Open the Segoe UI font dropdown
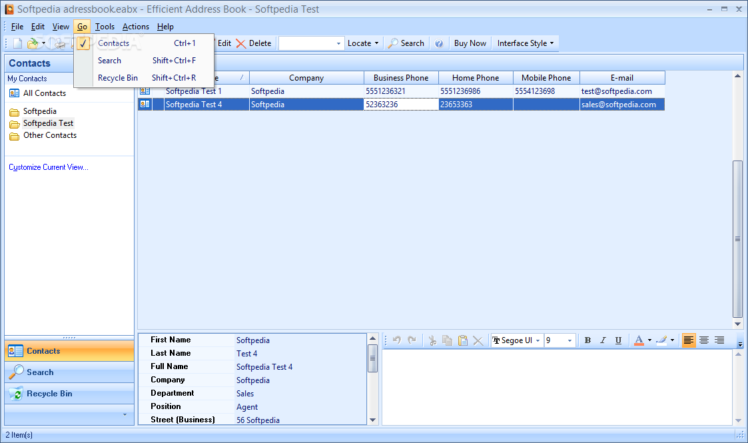Image resolution: width=748 pixels, height=443 pixels. (538, 340)
